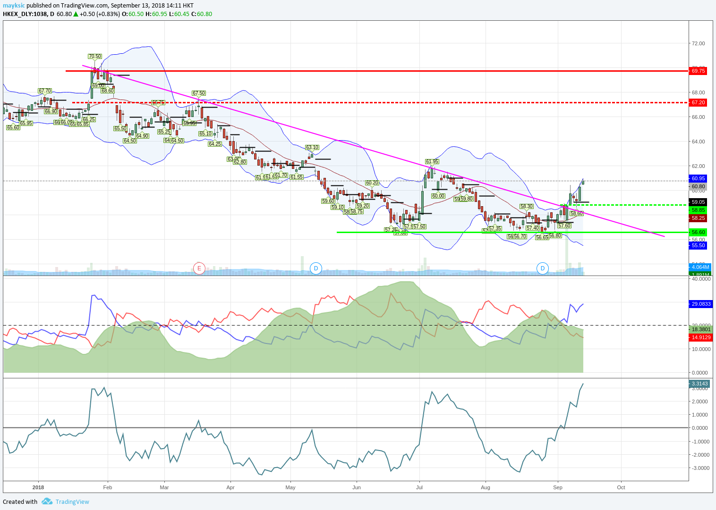Click the 61.95 pivot high label
The image size is (716, 510).
pyautogui.click(x=432, y=161)
